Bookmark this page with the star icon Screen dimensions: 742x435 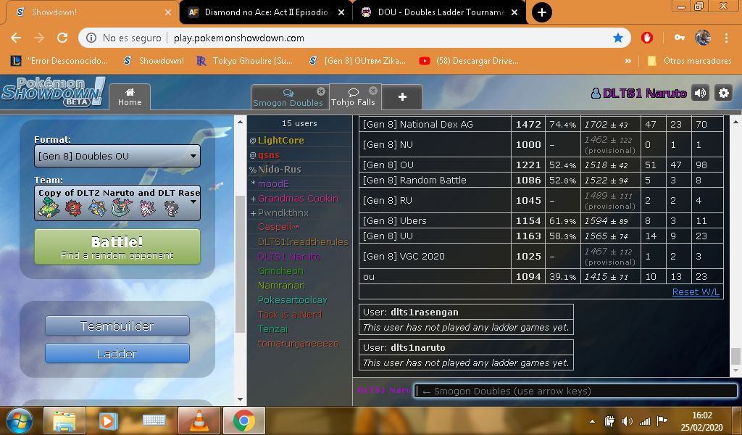618,38
